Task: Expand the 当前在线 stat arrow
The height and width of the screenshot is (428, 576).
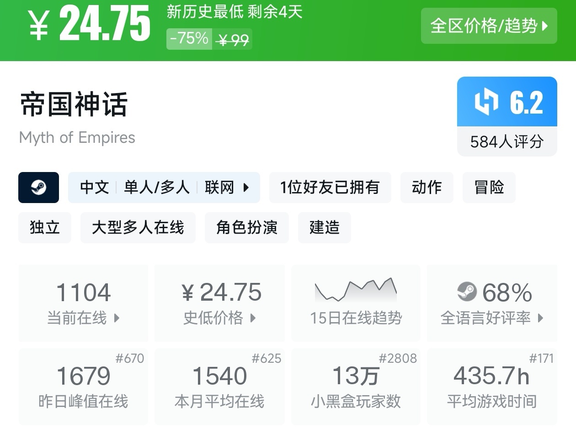Action: [x=117, y=318]
